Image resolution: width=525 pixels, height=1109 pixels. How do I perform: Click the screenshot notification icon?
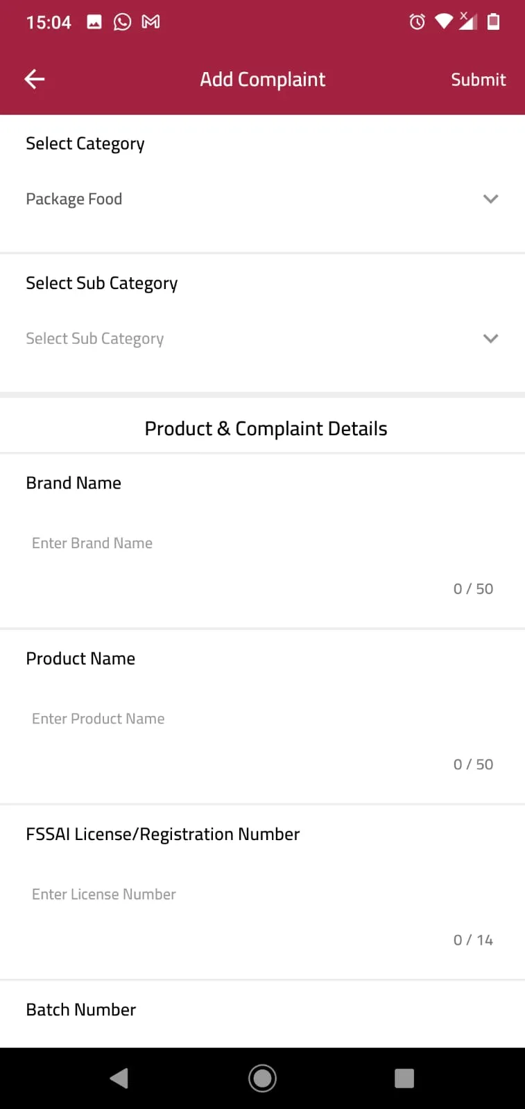[94, 21]
